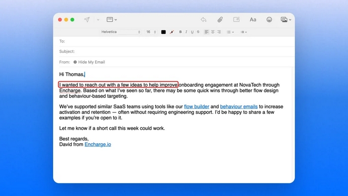Minimize compose window yellow button
Image resolution: width=348 pixels, height=196 pixels.
click(x=66, y=19)
